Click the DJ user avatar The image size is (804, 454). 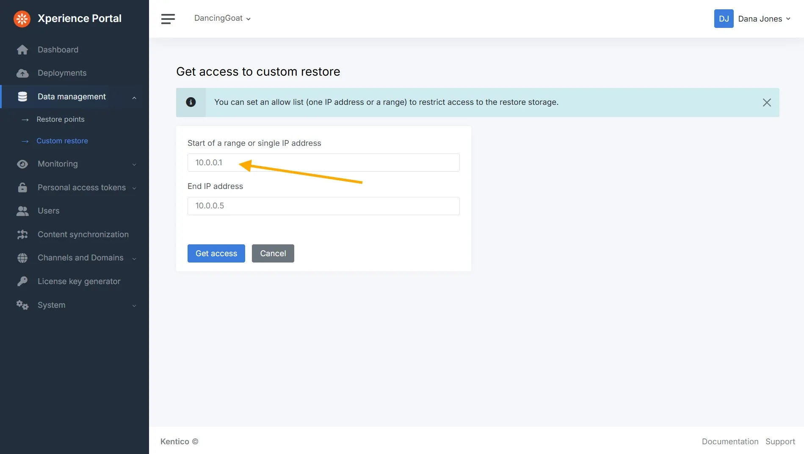coord(724,19)
